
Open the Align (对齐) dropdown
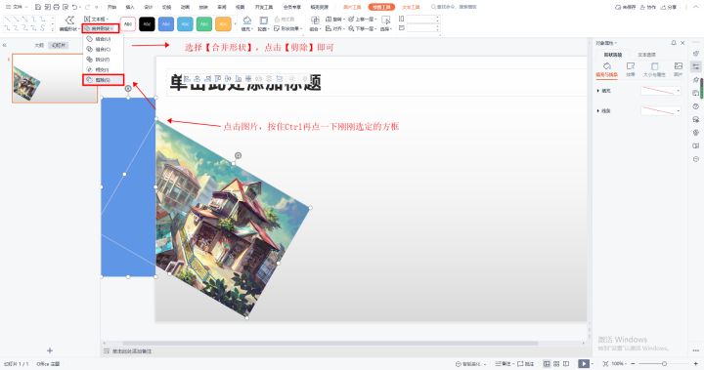coord(334,28)
